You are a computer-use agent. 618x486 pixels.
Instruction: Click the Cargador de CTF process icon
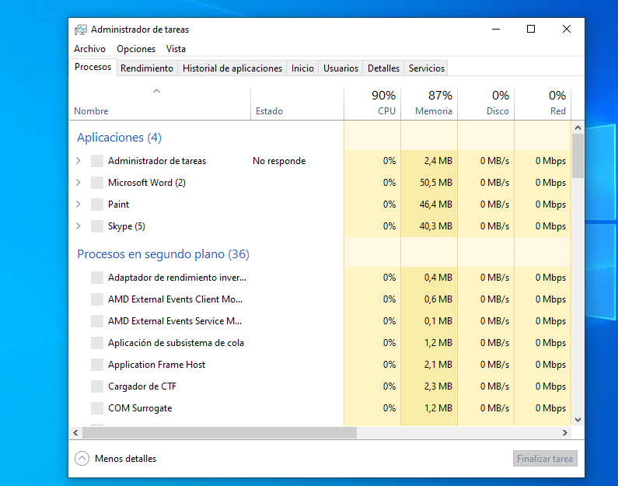97,386
